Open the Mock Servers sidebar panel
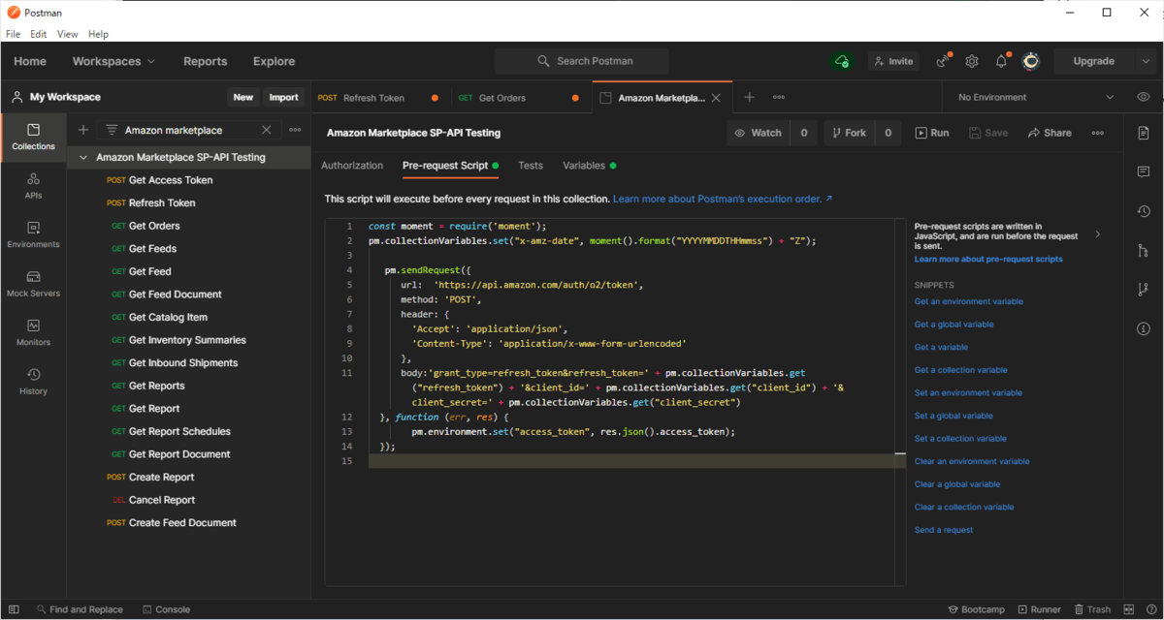The height and width of the screenshot is (620, 1164). (33, 284)
